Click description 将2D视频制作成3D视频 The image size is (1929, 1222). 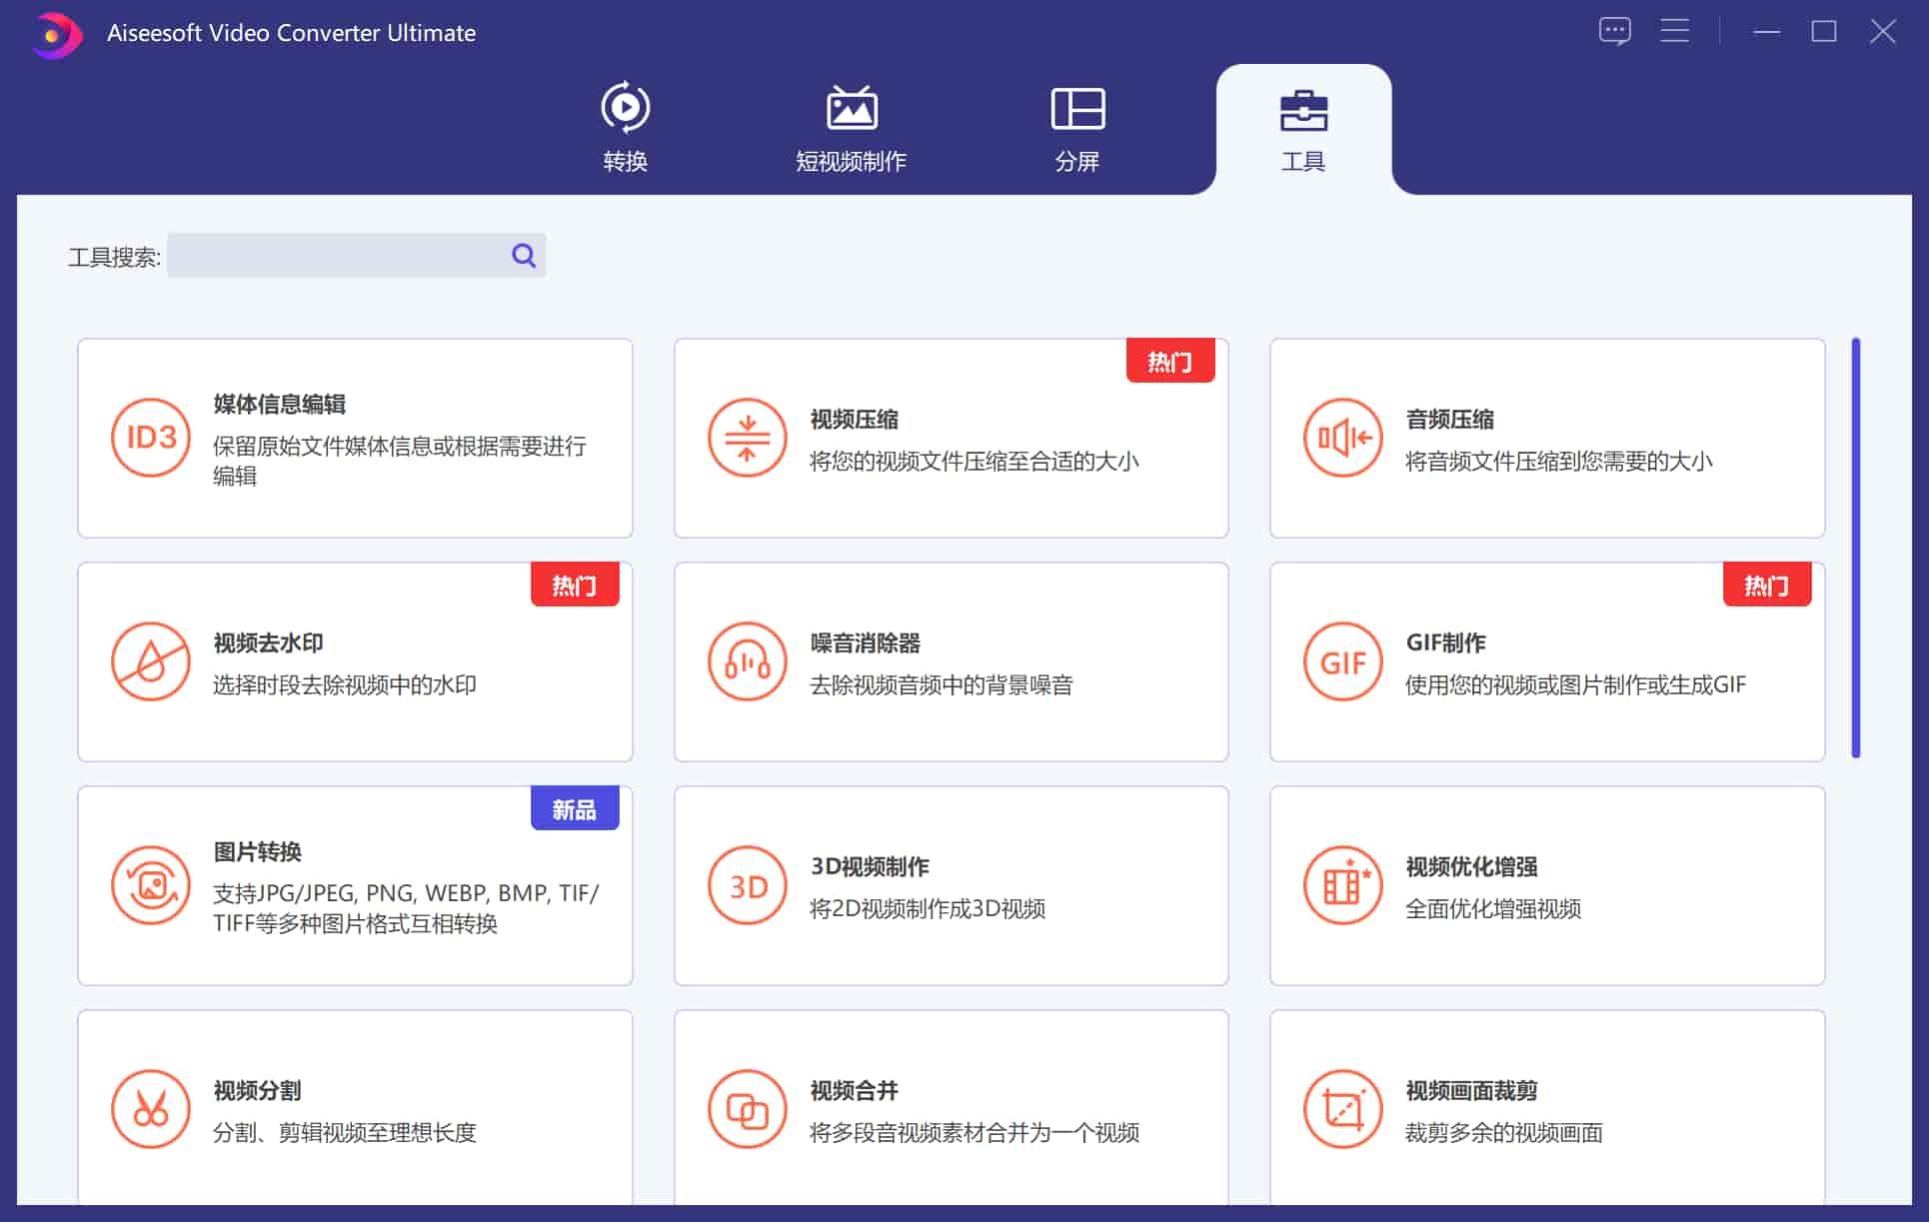[x=928, y=908]
